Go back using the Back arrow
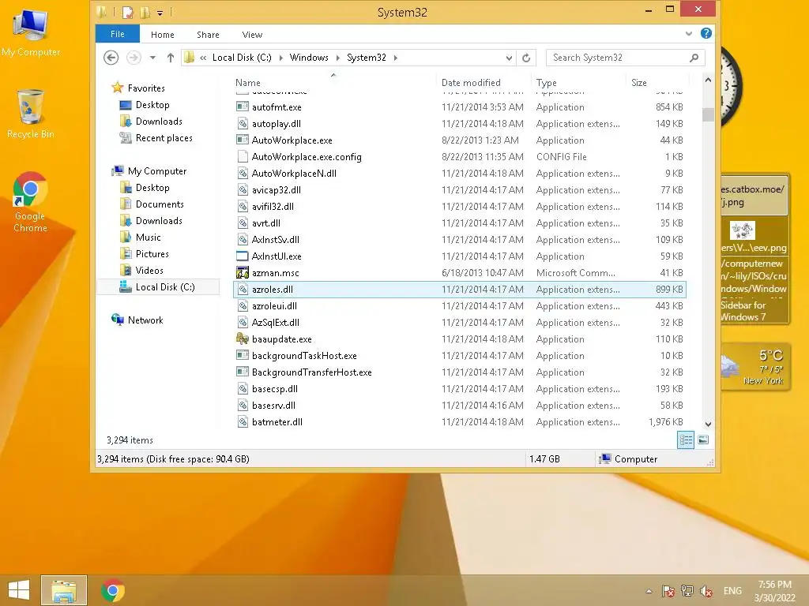Viewport: 809px width, 606px height. point(111,58)
